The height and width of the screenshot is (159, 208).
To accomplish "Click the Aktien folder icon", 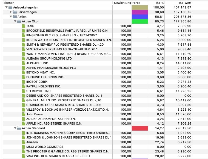I will pyautogui.click(x=15, y=17).
